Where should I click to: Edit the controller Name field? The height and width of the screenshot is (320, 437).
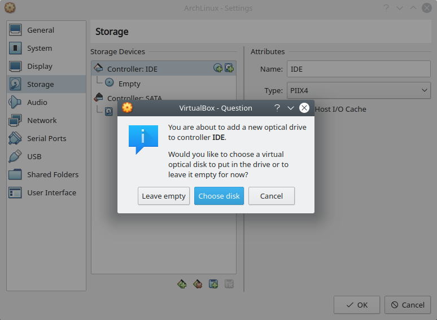[359, 69]
